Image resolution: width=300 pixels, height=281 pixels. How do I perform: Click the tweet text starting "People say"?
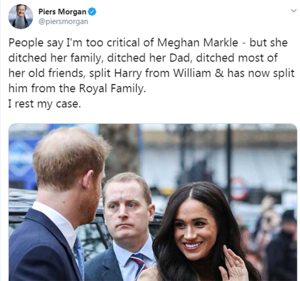(151, 73)
